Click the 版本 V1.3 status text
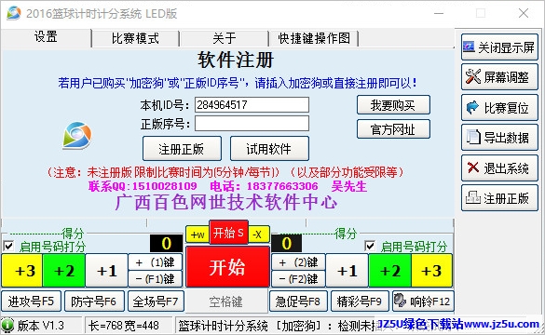This screenshot has height=335, width=545. point(41,326)
